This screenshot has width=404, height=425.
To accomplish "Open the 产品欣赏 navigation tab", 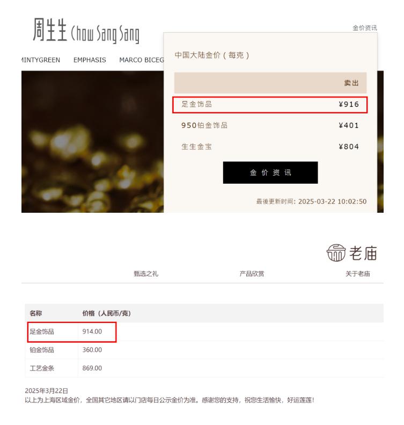I will pyautogui.click(x=252, y=274).
